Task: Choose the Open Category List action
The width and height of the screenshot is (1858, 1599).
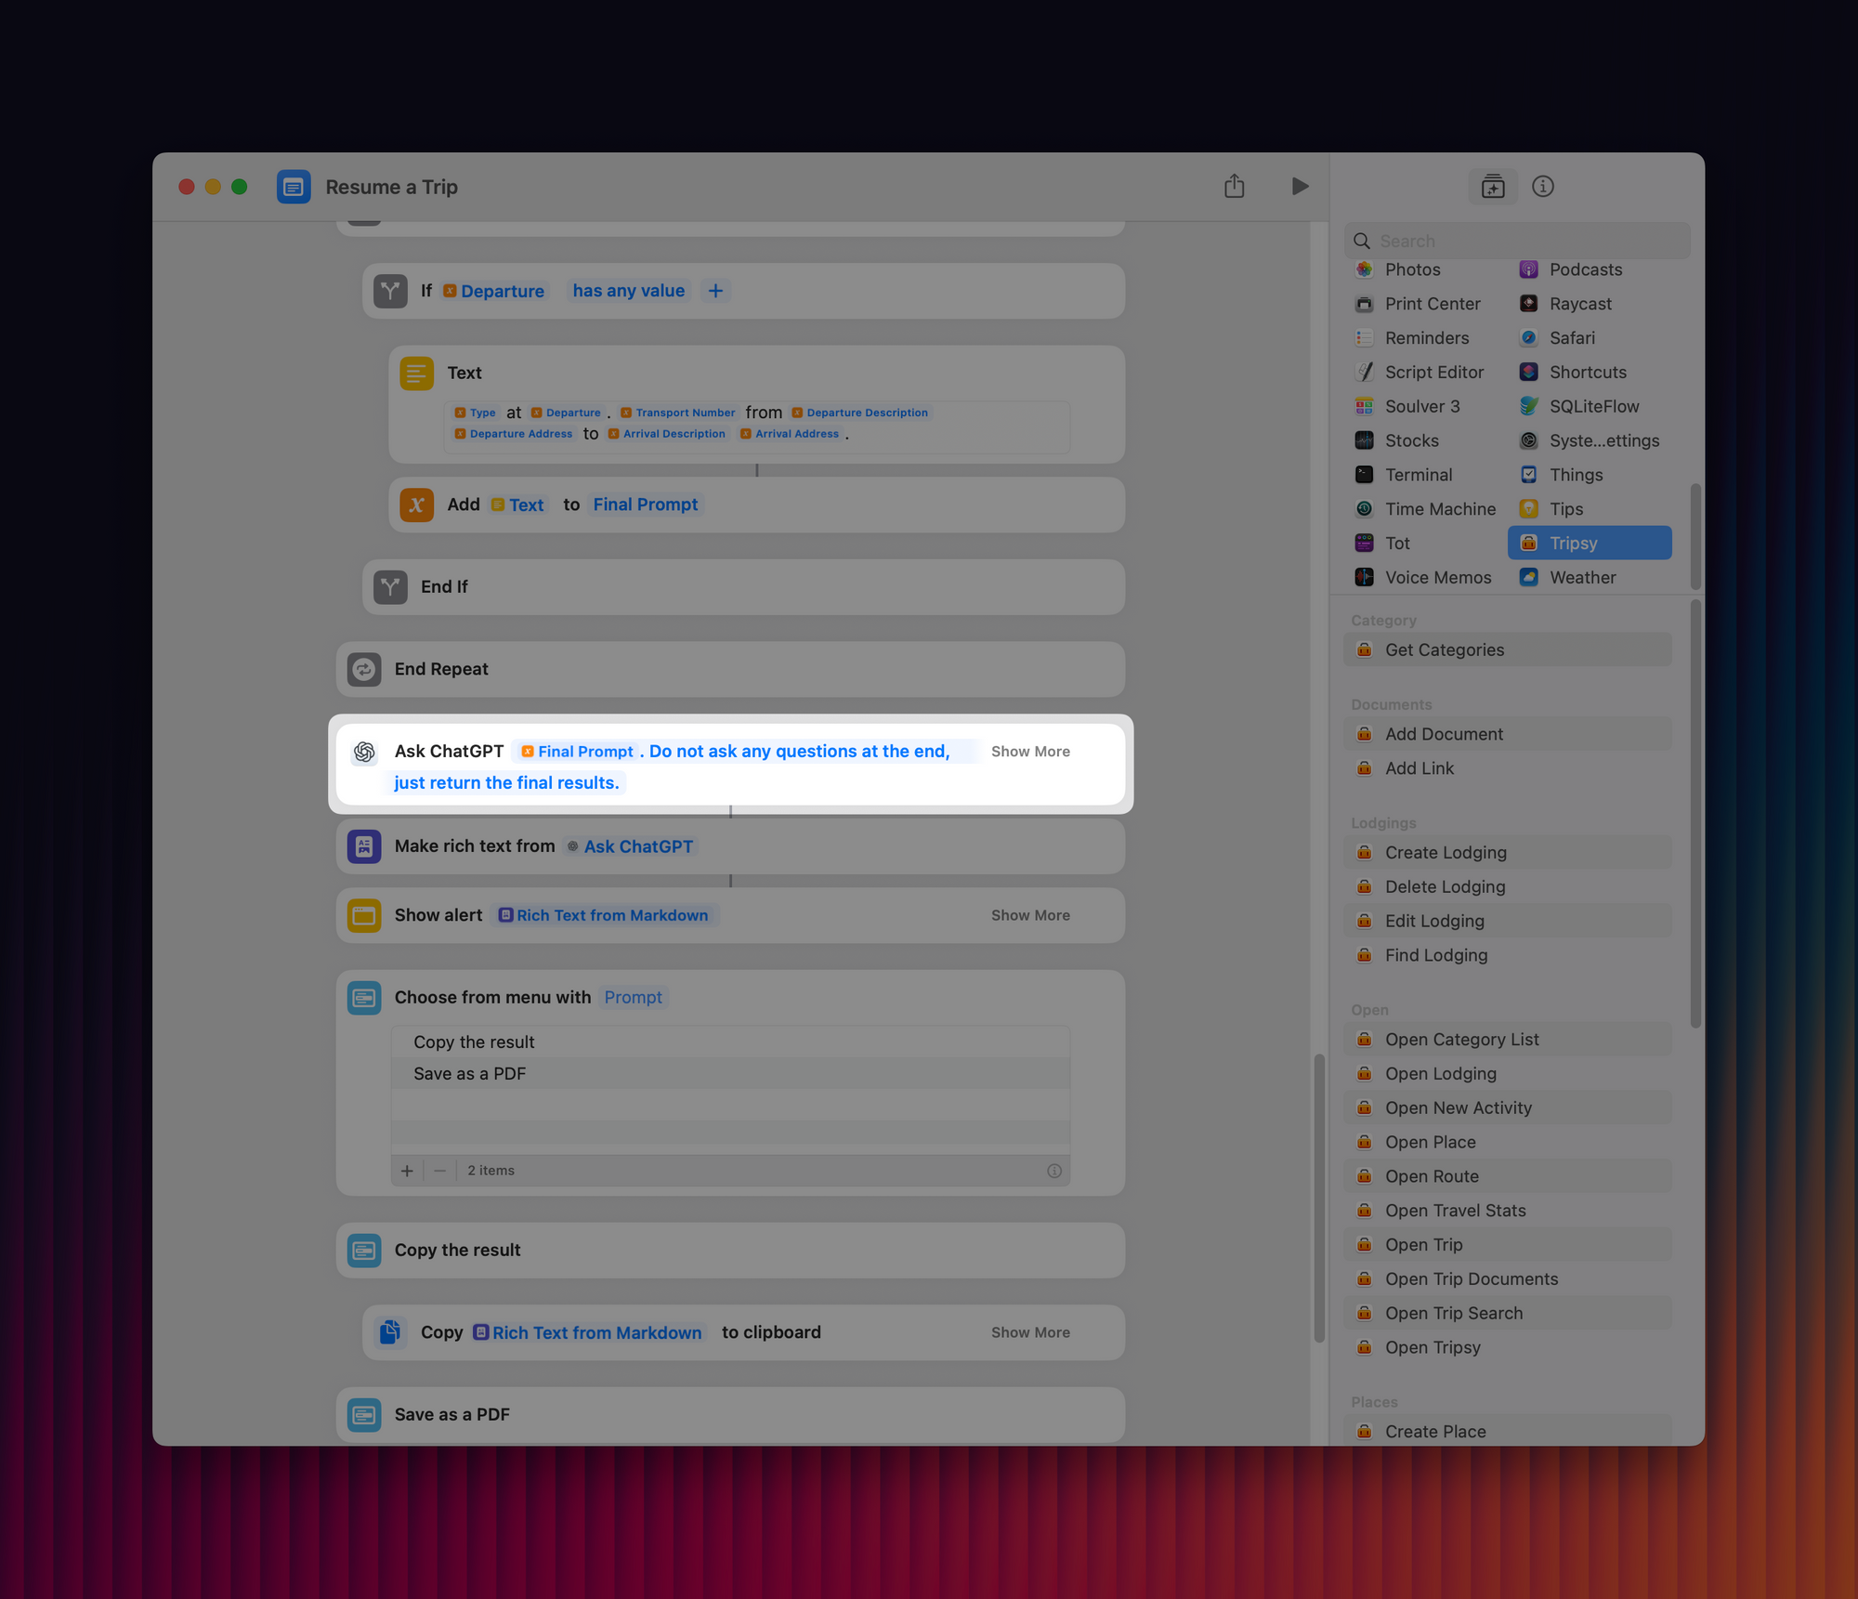Action: click(x=1507, y=1040)
